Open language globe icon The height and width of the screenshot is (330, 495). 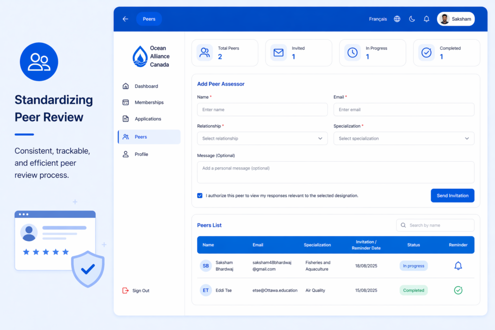(397, 19)
